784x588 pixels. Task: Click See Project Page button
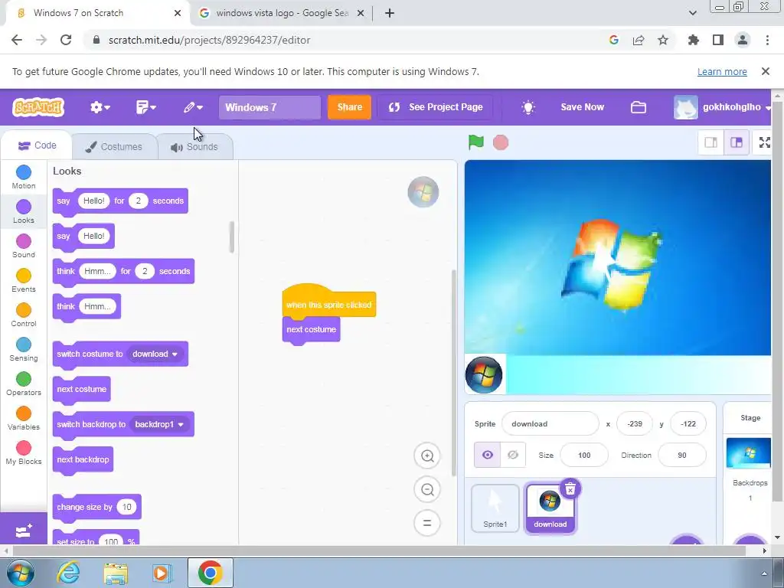point(435,107)
